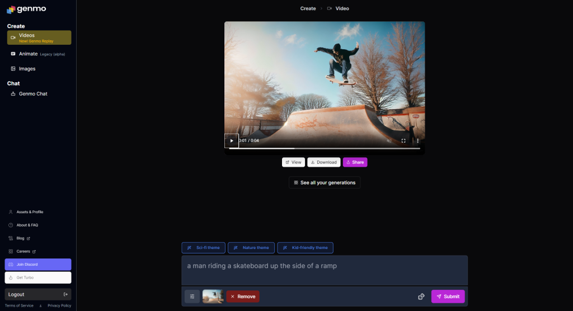Download the generated video

324,162
